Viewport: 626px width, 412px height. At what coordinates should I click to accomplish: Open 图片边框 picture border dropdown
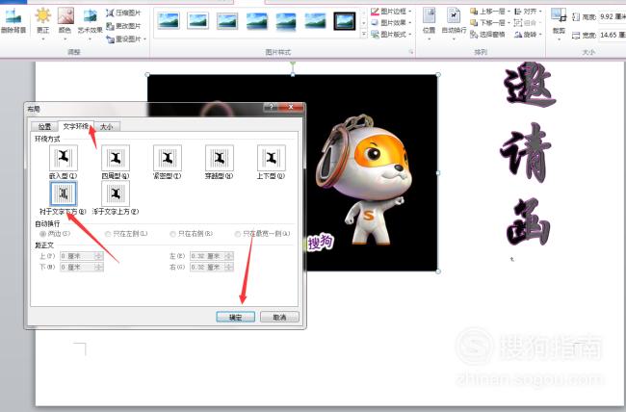(x=391, y=12)
